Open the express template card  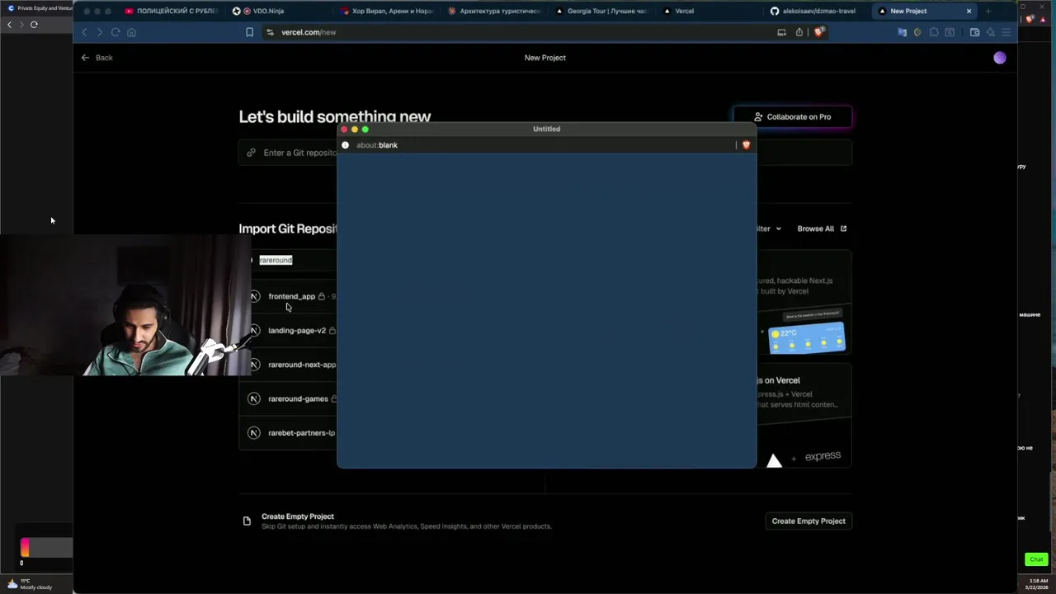(x=804, y=417)
